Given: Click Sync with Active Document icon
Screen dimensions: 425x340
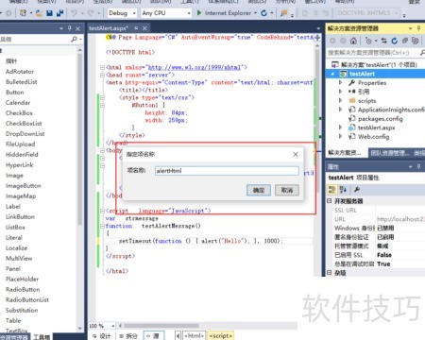Looking at the screenshot, I should (x=384, y=41).
